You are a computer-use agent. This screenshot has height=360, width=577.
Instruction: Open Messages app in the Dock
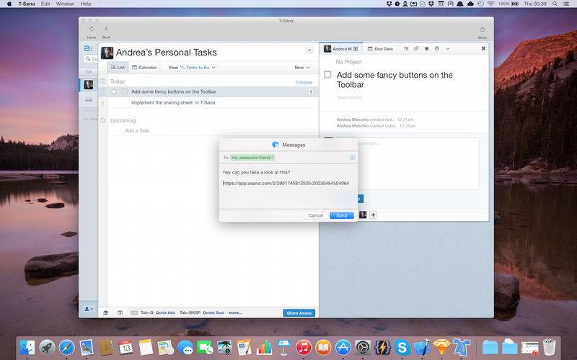point(185,347)
